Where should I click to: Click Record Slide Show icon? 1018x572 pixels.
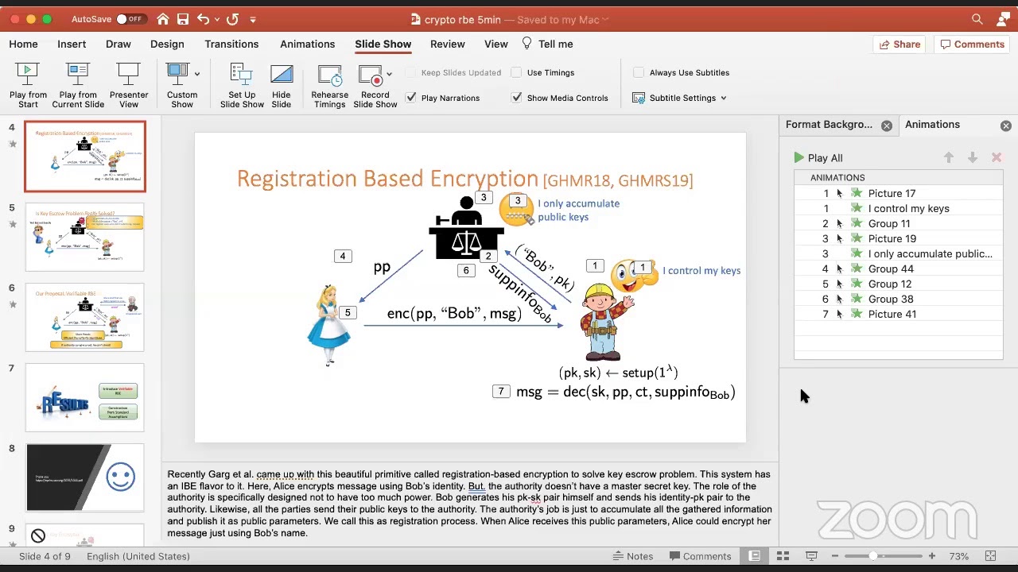371,75
